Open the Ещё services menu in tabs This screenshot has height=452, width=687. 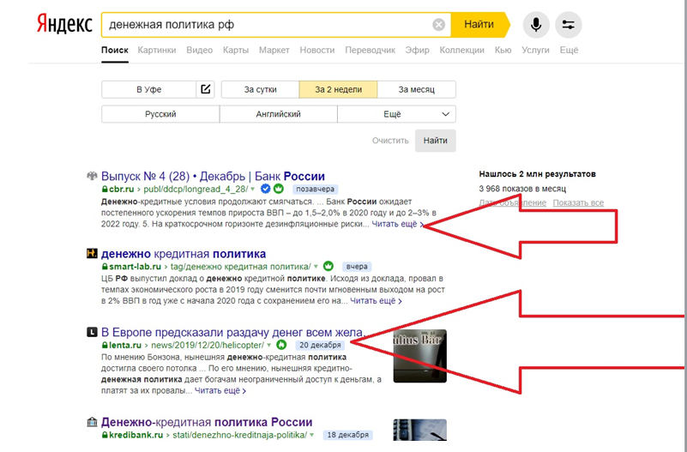point(569,51)
